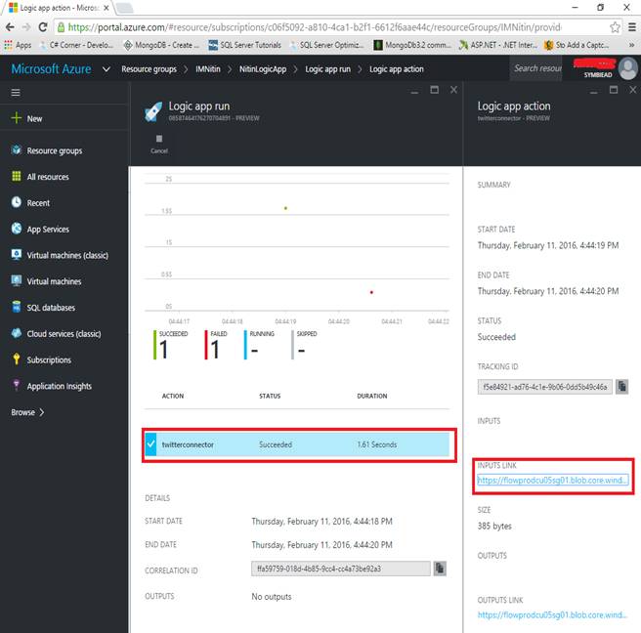Open Application Insights sidebar item
The height and width of the screenshot is (633, 641).
pyautogui.click(x=60, y=386)
